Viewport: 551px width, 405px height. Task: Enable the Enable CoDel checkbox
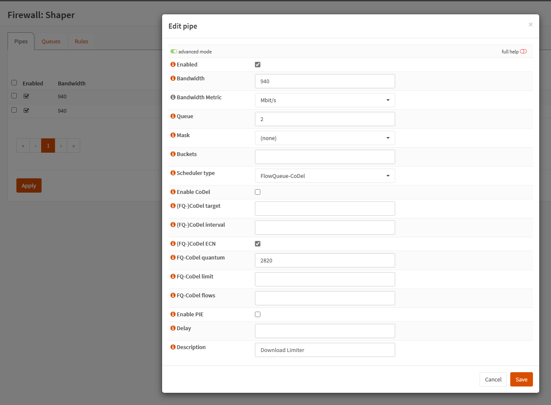pyautogui.click(x=257, y=192)
